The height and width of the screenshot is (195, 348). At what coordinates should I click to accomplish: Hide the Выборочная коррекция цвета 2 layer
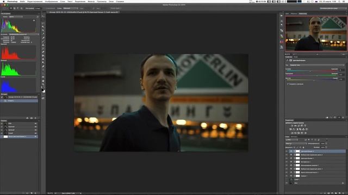click(287, 155)
